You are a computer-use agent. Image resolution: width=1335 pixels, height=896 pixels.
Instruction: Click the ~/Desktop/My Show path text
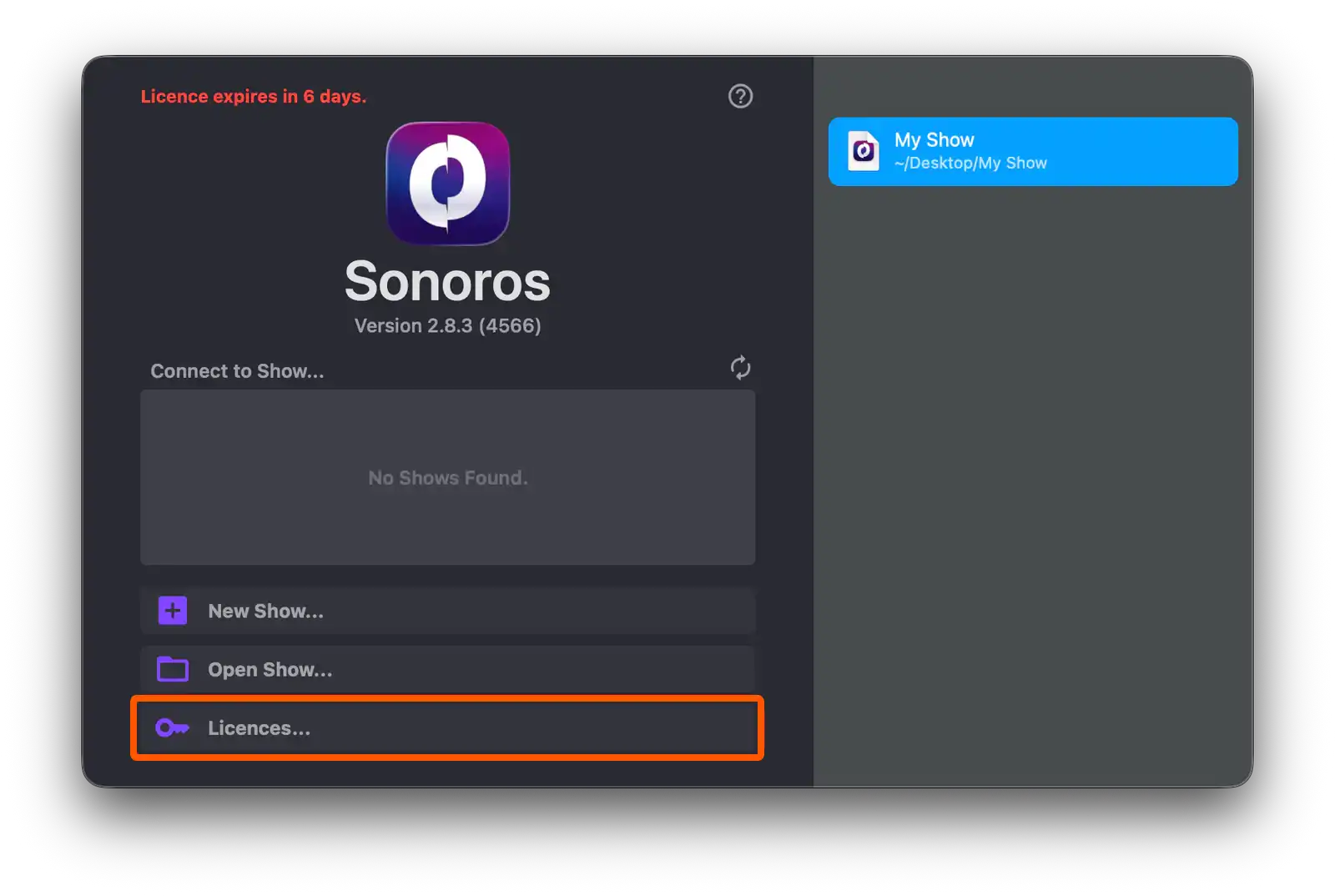[x=970, y=164]
